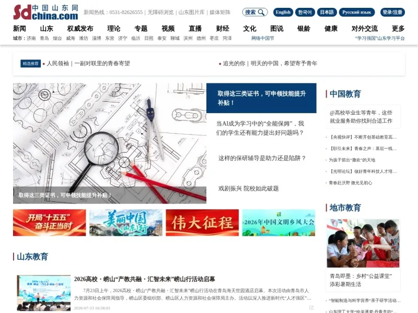The height and width of the screenshot is (313, 418).
Task: Open 青春赴沃野 微光见初心 article
Action: 351,183
